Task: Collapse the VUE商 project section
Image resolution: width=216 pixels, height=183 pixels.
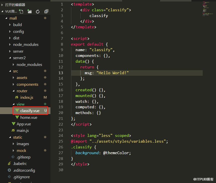Action: coord(2,12)
